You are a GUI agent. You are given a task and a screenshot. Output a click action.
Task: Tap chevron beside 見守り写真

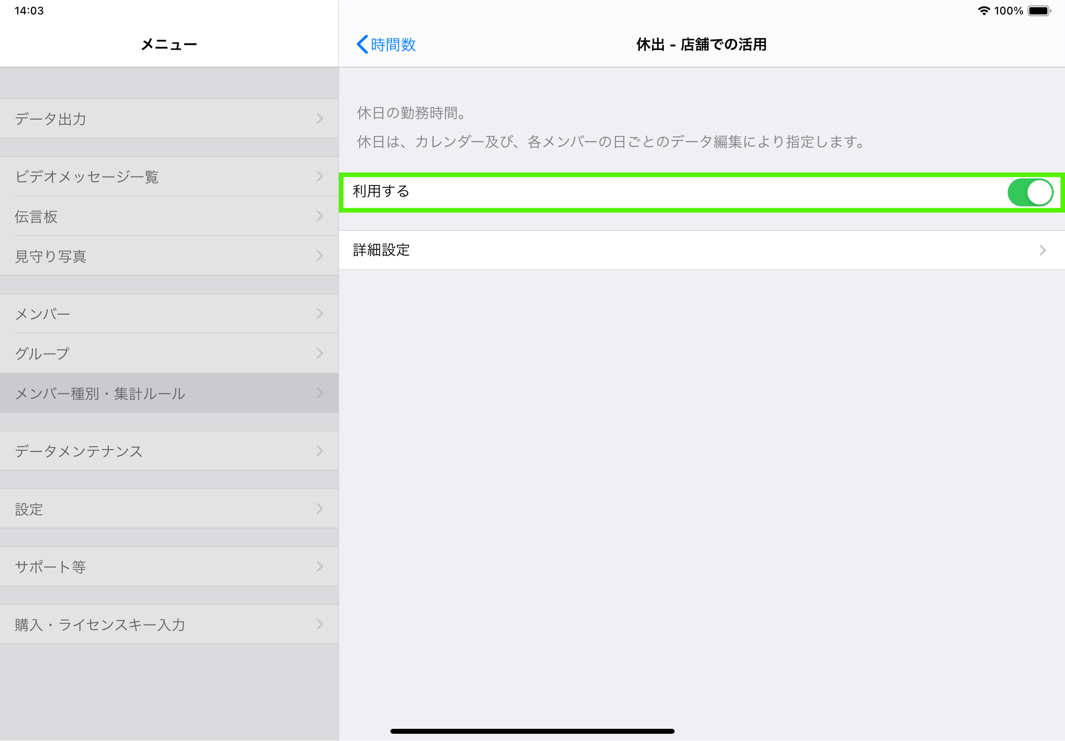point(320,256)
